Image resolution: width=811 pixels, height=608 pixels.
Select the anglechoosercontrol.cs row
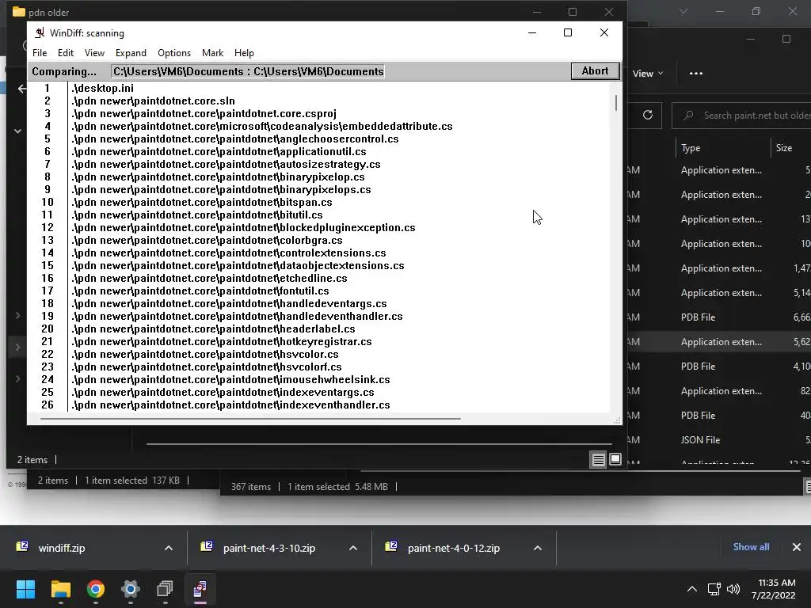coord(234,139)
